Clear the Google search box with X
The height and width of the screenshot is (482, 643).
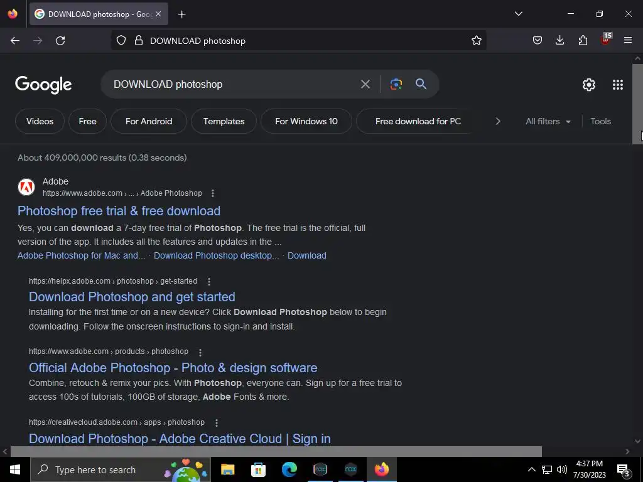pos(365,85)
